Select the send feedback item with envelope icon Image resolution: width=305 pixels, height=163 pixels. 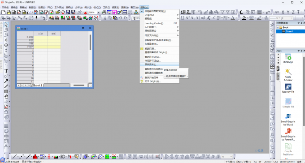[x=160, y=48]
